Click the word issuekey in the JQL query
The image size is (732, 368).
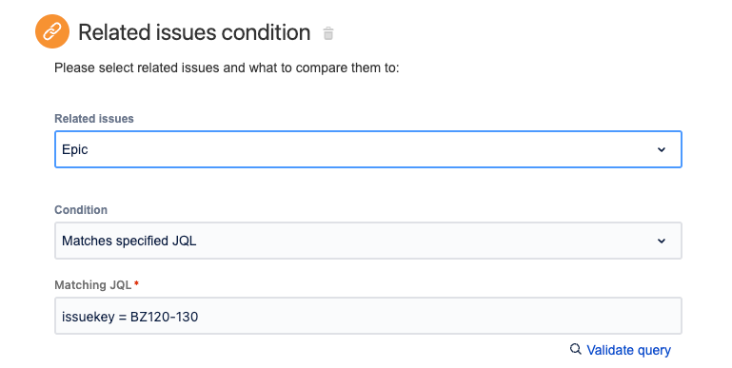coord(89,317)
